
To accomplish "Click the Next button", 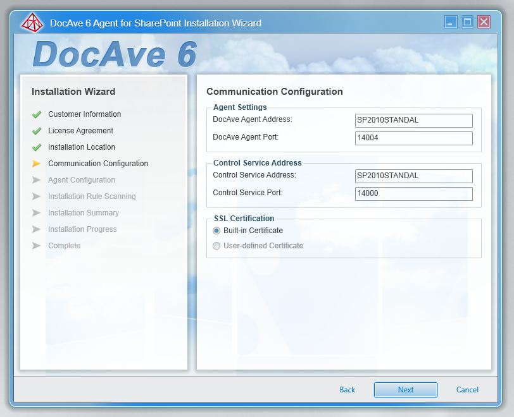I will tap(405, 390).
